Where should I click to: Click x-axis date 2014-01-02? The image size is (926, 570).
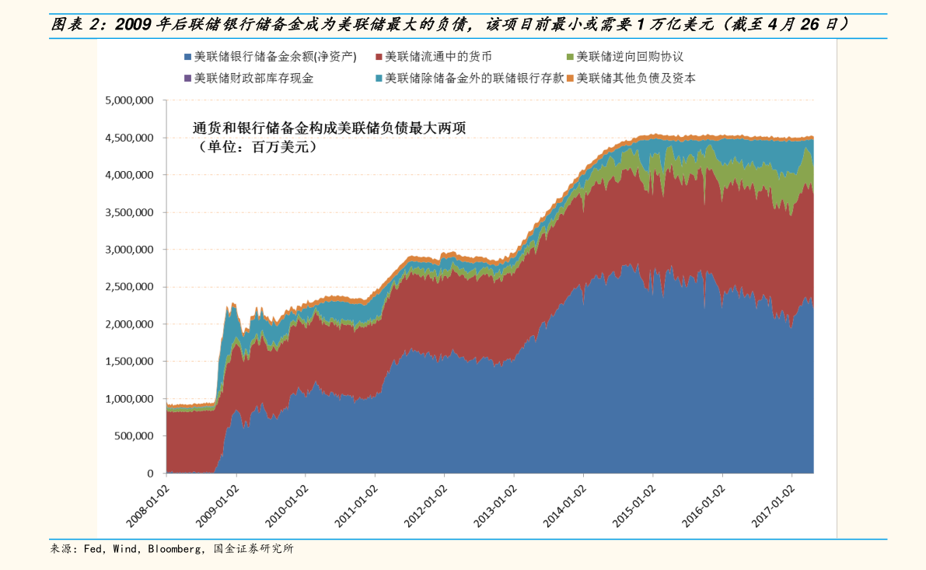(x=564, y=506)
